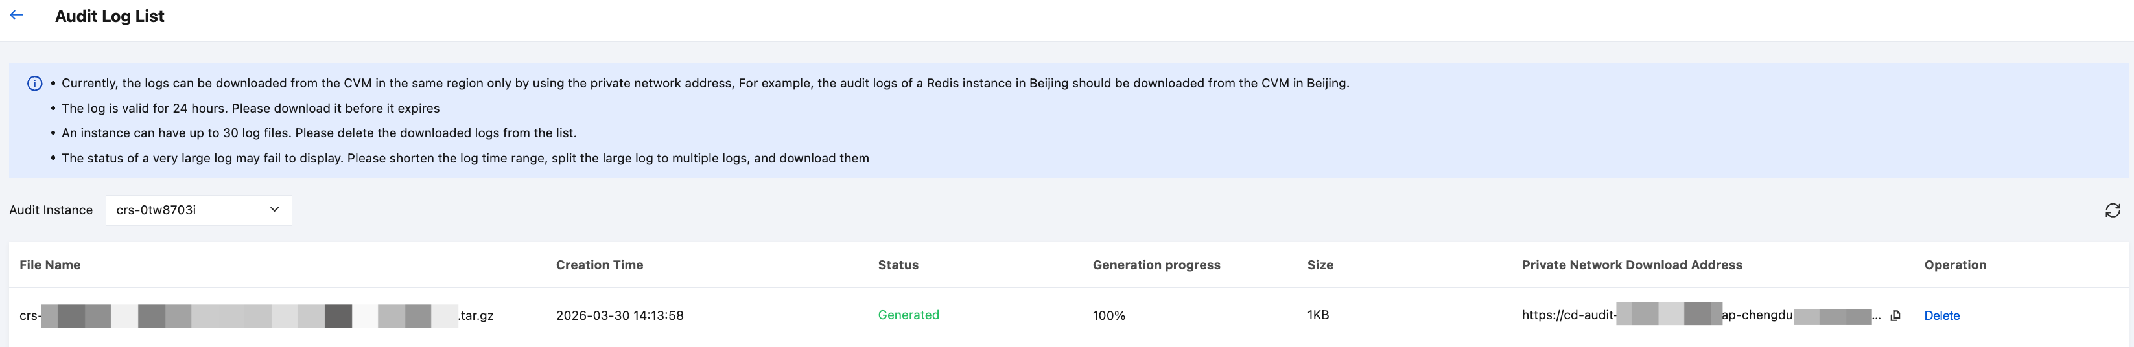Click the Audit Instance label
2134x347 pixels.
[51, 210]
